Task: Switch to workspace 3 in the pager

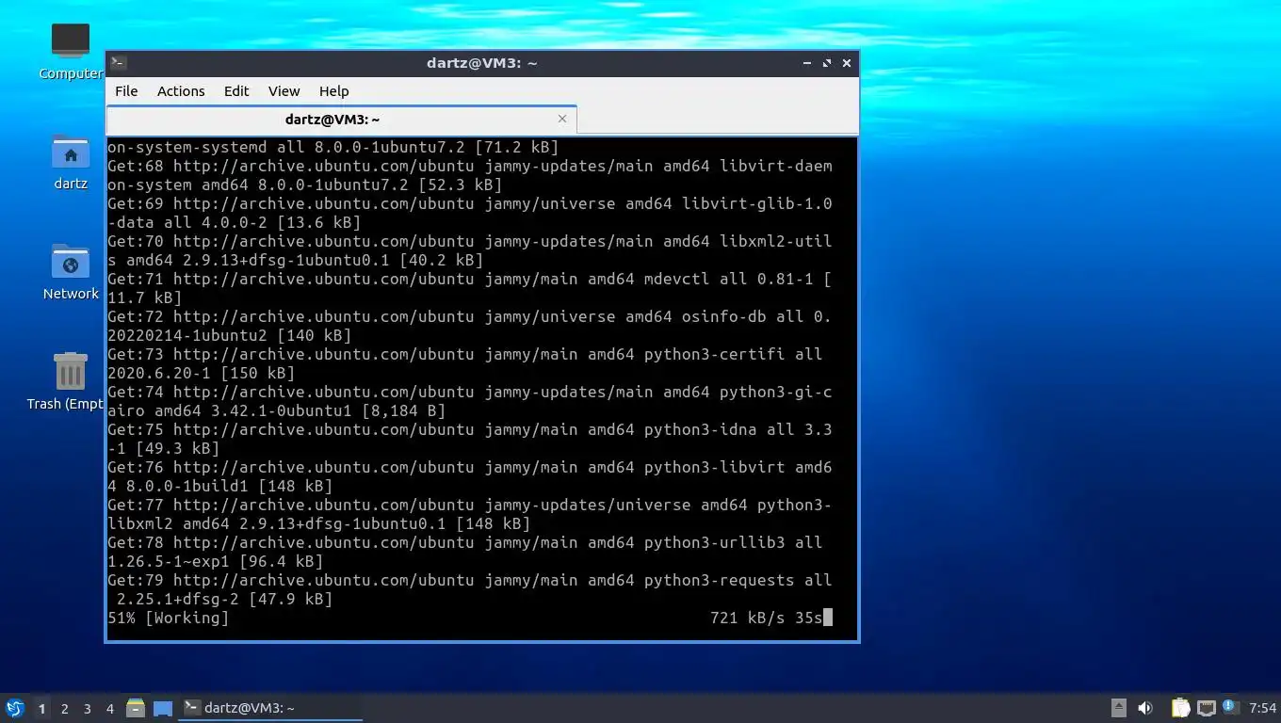Action: 87,708
